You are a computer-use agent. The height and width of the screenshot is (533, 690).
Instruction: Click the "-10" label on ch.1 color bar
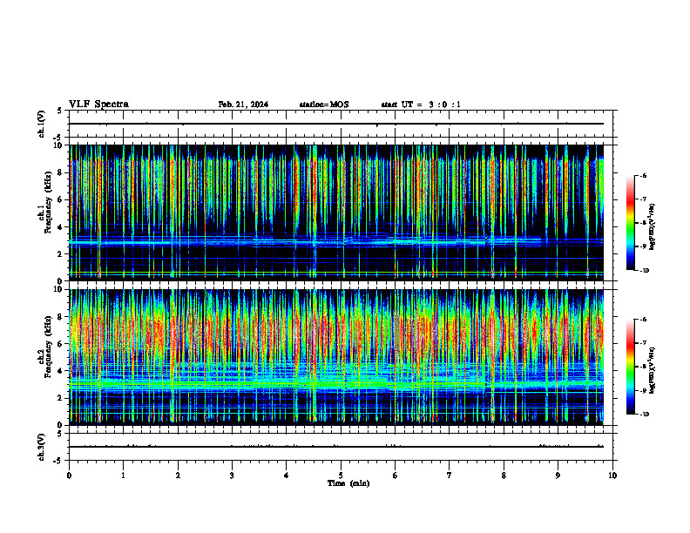coord(644,270)
